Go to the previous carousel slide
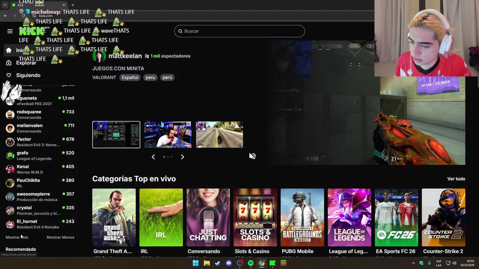This screenshot has width=479, height=269. pyautogui.click(x=153, y=157)
